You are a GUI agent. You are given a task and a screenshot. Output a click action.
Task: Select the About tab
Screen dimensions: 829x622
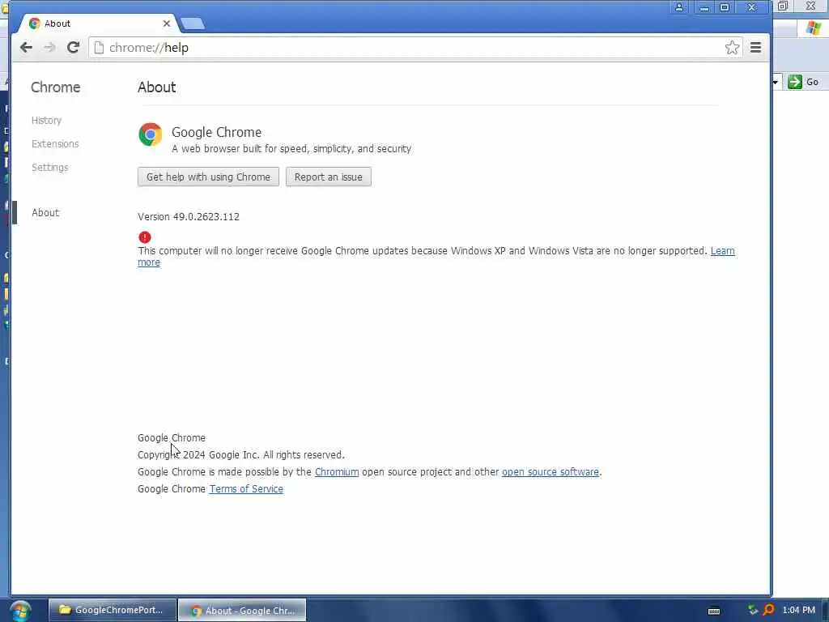tap(98, 23)
